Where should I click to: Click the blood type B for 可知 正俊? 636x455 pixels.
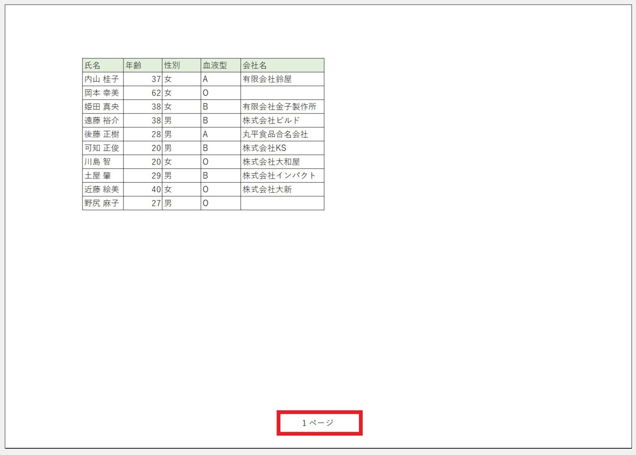click(219, 148)
